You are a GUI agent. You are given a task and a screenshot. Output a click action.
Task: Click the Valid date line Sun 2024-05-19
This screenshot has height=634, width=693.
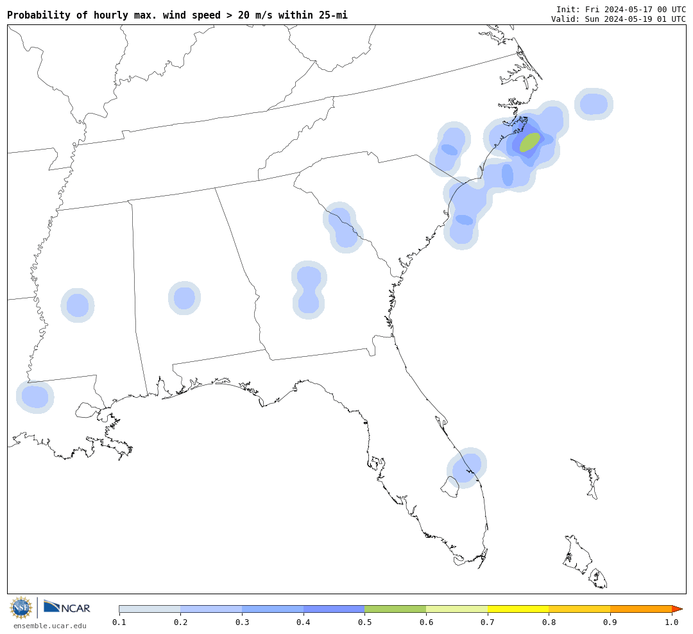(x=619, y=19)
